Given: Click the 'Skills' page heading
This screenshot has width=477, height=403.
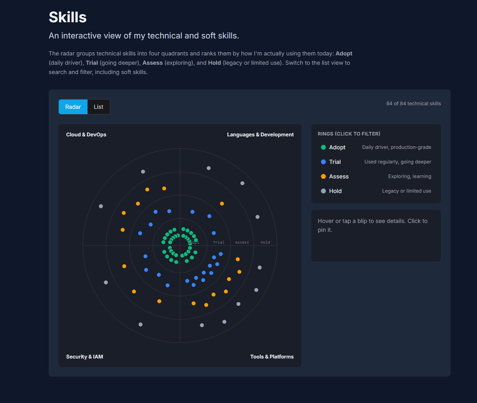Looking at the screenshot, I should [68, 17].
